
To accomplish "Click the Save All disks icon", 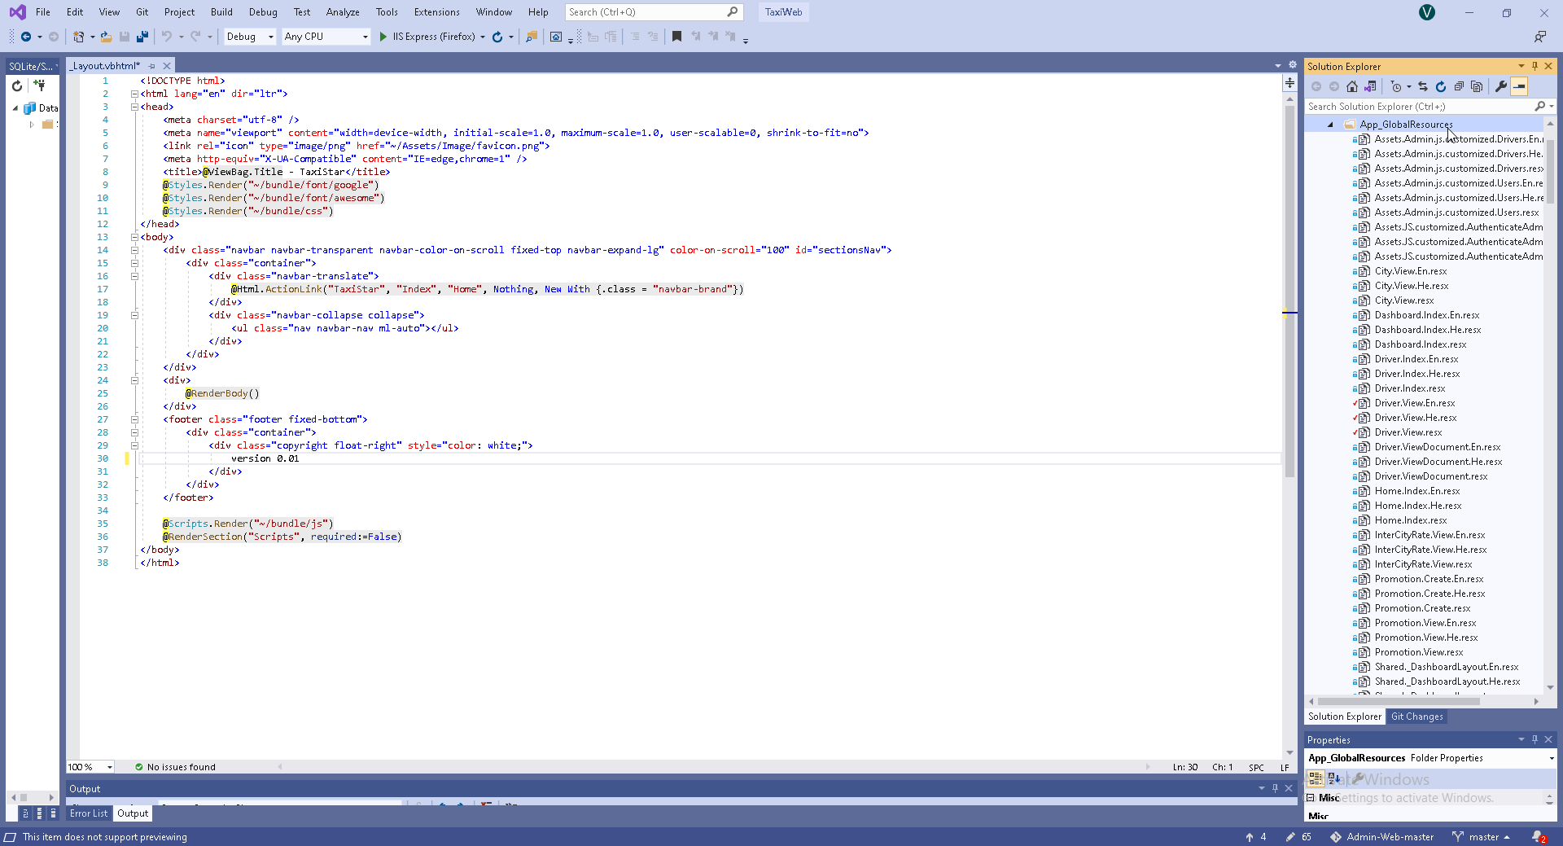I will 142,37.
